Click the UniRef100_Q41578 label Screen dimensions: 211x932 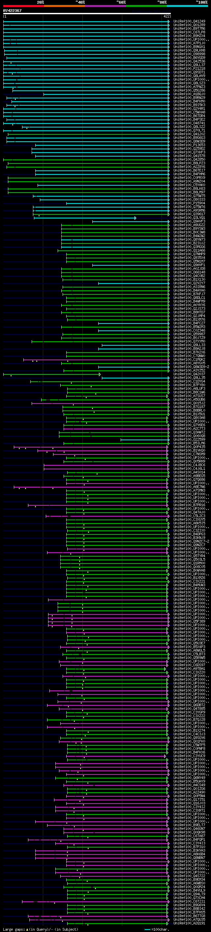point(189,156)
